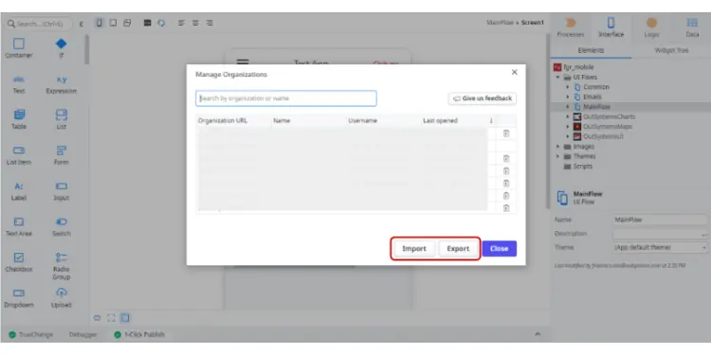Click the Upload widget icon
The width and height of the screenshot is (711, 355).
click(x=62, y=293)
